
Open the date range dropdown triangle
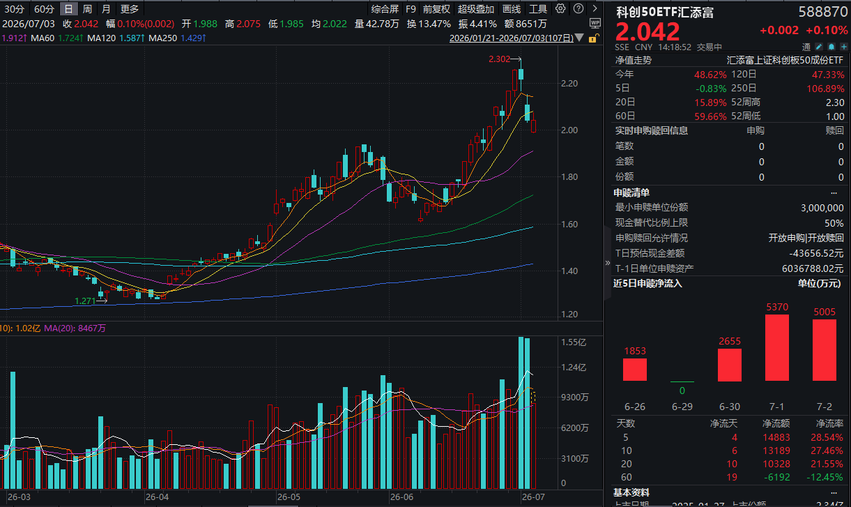(578, 38)
